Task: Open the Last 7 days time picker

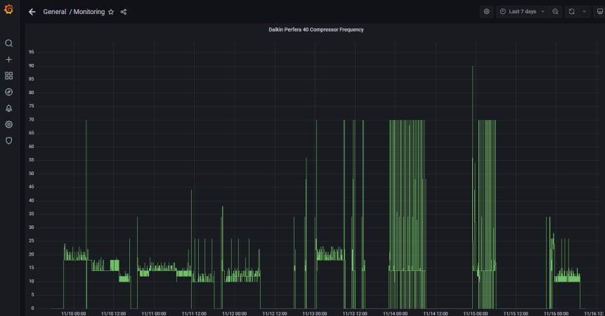Action: click(521, 12)
